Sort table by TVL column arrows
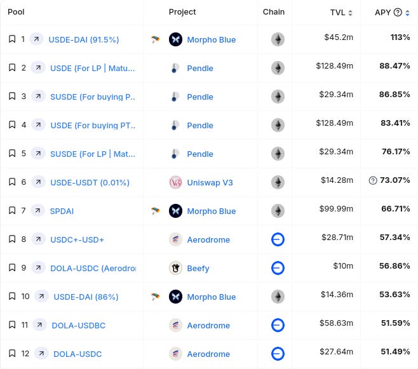This screenshot has height=369, width=418. click(x=350, y=13)
